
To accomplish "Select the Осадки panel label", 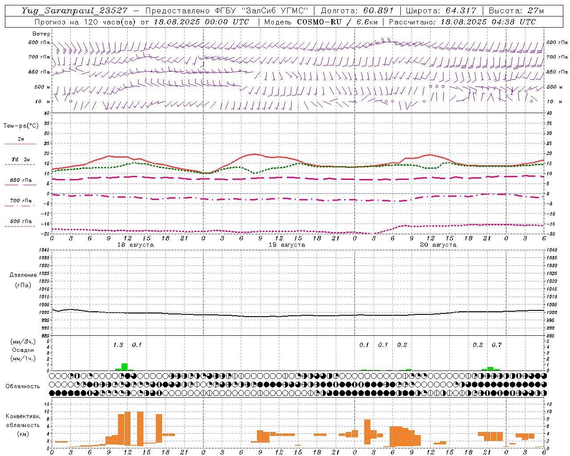I will click(23, 350).
